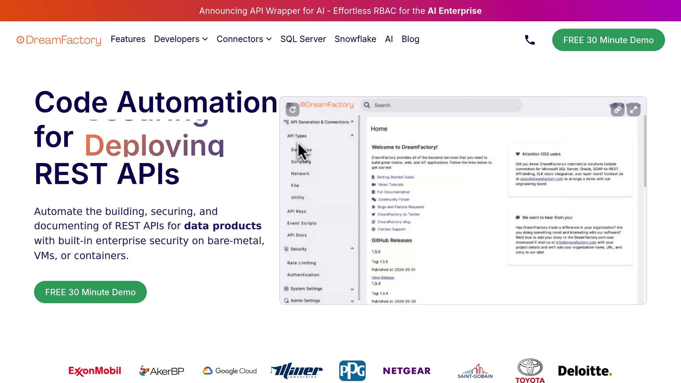
Task: Click the magnifier icon in the search bar
Action: [367, 105]
